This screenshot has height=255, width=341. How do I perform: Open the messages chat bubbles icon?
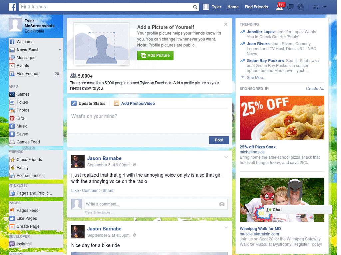[290, 7]
